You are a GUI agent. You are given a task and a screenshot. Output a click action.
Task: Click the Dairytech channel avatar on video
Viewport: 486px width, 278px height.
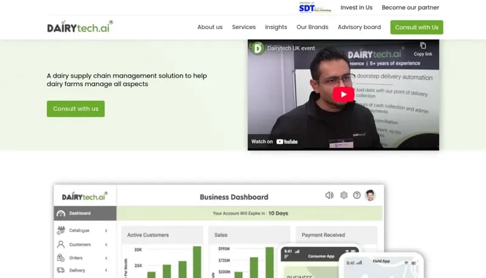click(x=258, y=49)
